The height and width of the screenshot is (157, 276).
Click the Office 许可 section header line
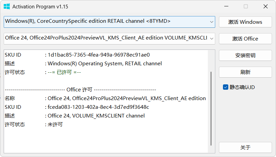point(80,90)
